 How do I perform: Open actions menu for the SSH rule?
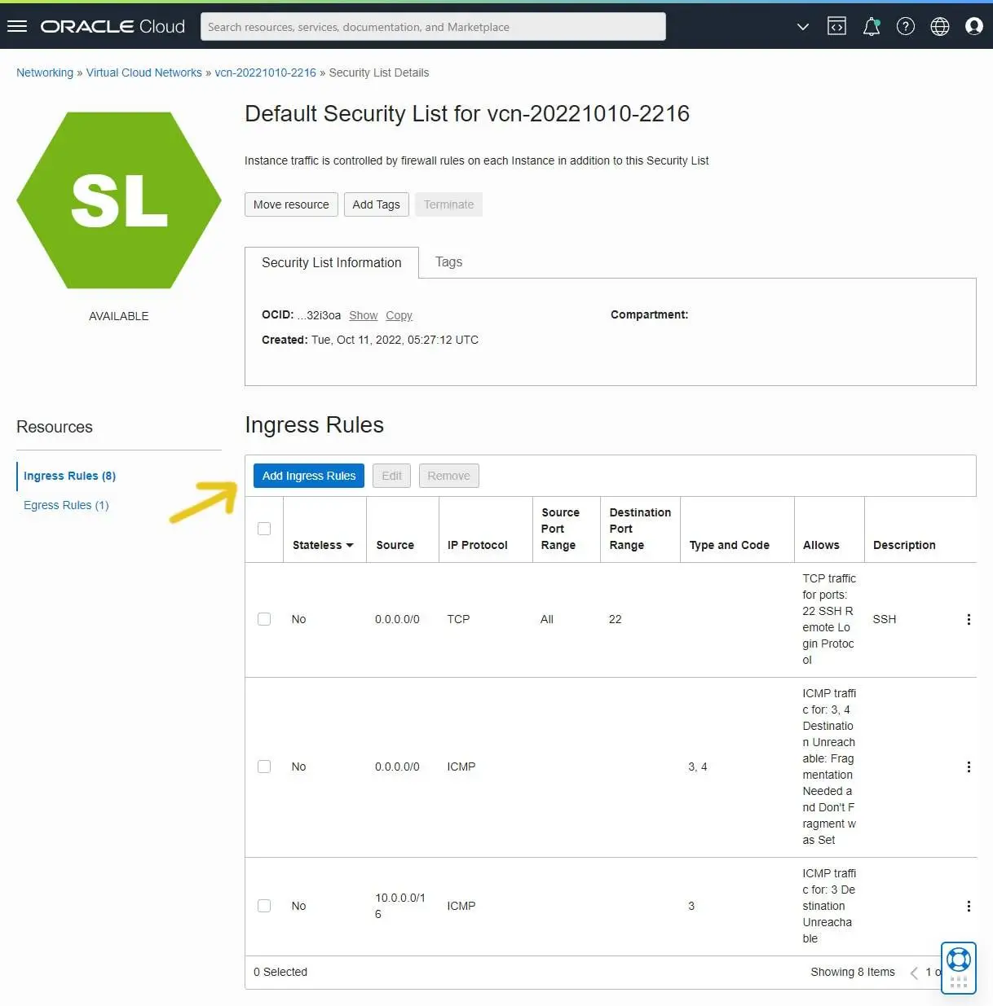(969, 620)
